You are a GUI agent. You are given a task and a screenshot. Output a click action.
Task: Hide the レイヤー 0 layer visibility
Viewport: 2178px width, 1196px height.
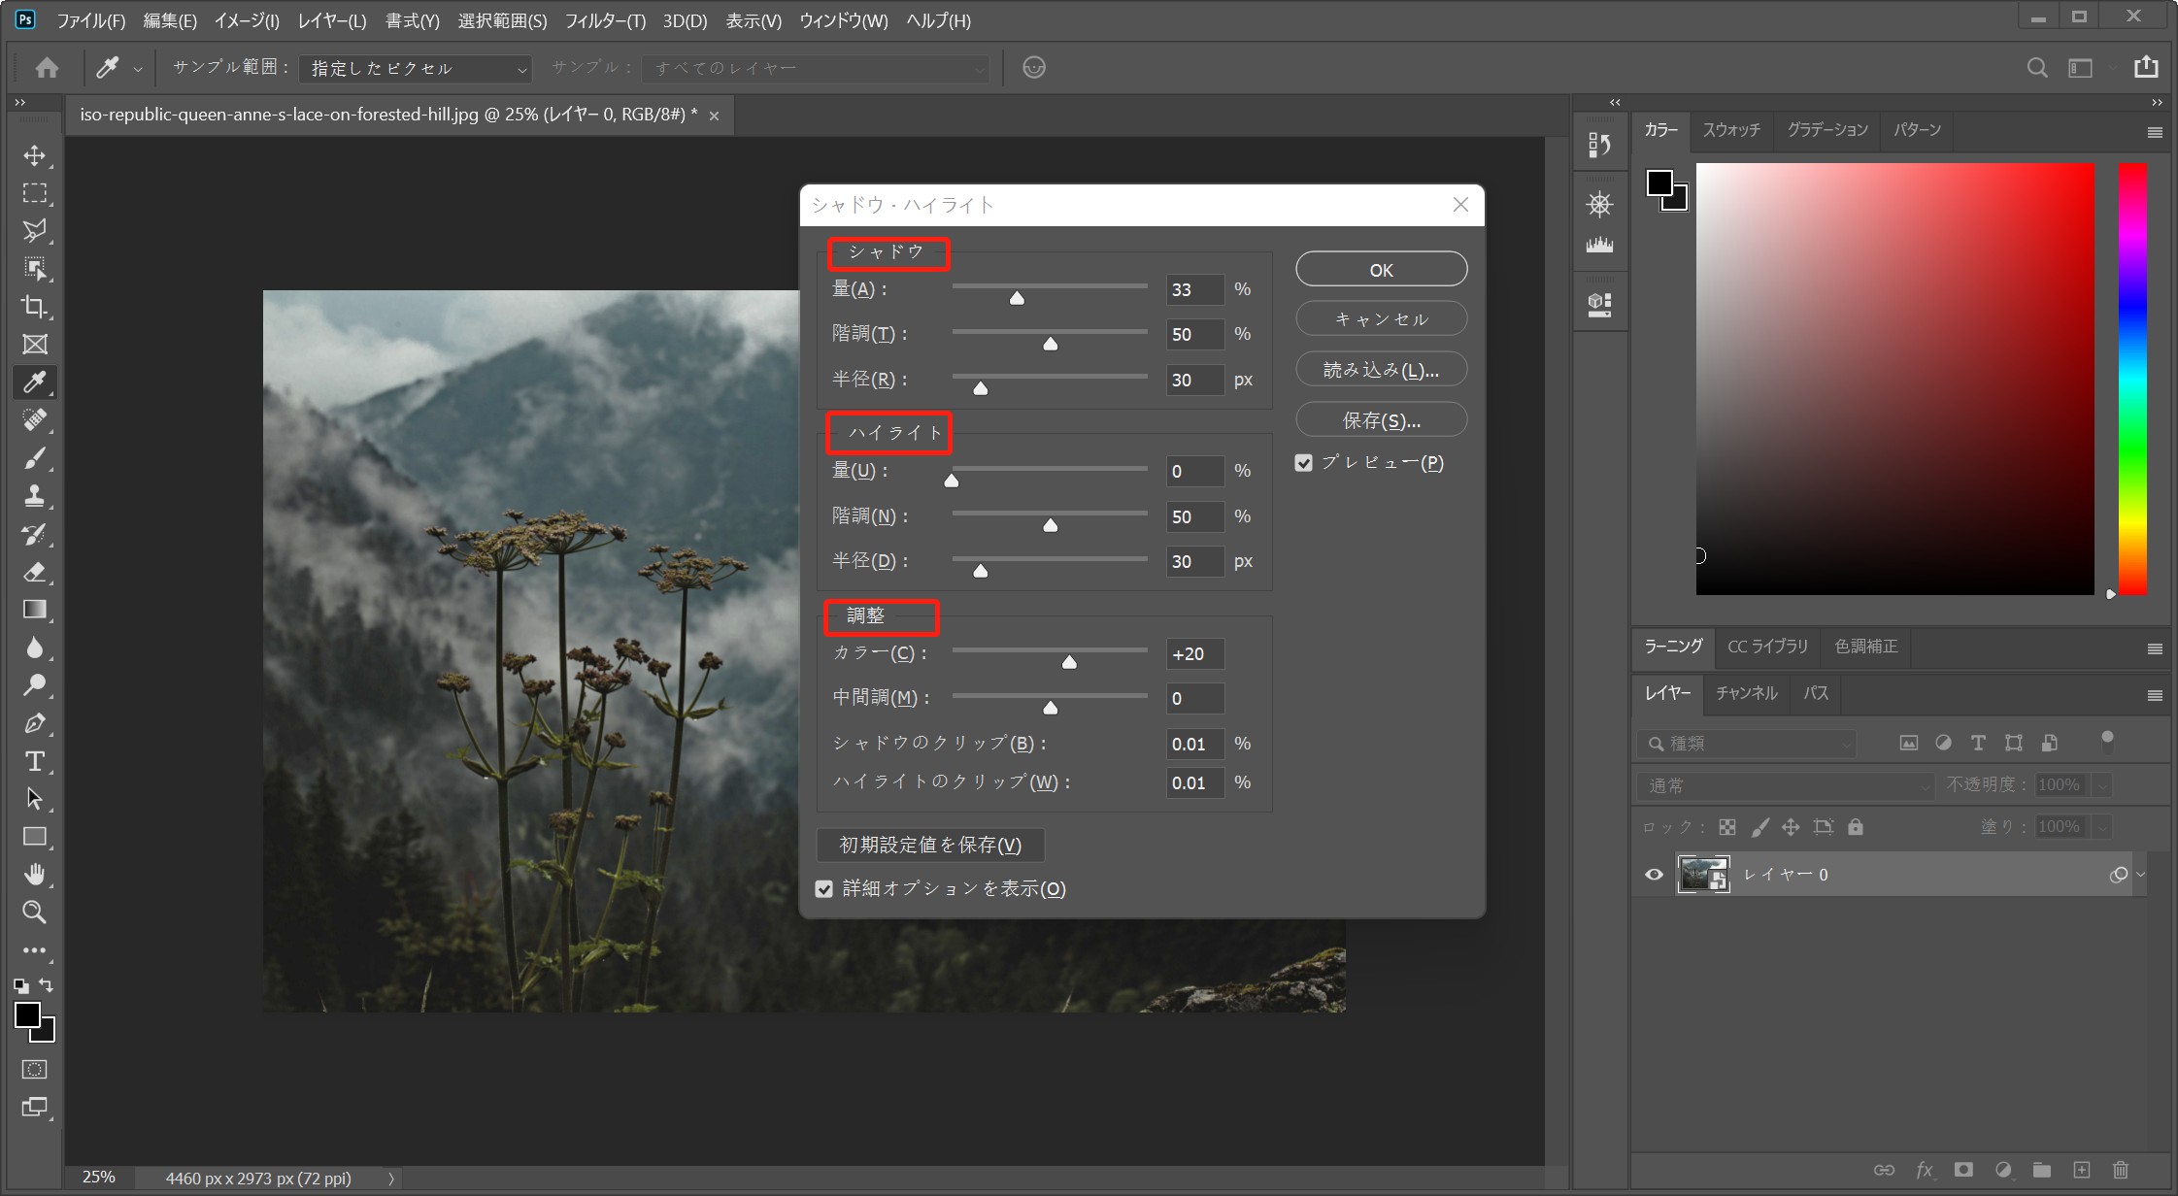[x=1654, y=874]
